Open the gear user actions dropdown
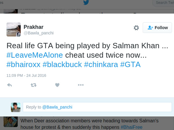Screen dimensions: 174x130 (x=136, y=28)
